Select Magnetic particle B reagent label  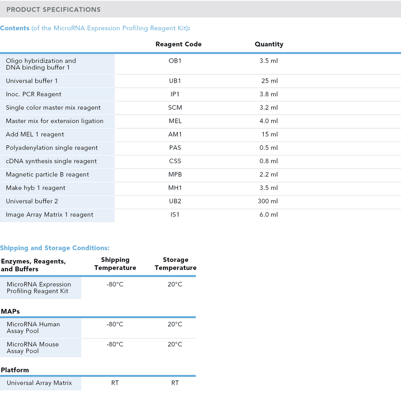(x=47, y=175)
